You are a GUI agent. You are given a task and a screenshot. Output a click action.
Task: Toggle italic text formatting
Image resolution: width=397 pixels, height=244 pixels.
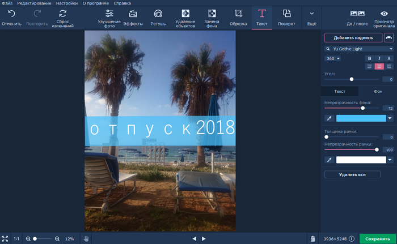[x=379, y=58]
